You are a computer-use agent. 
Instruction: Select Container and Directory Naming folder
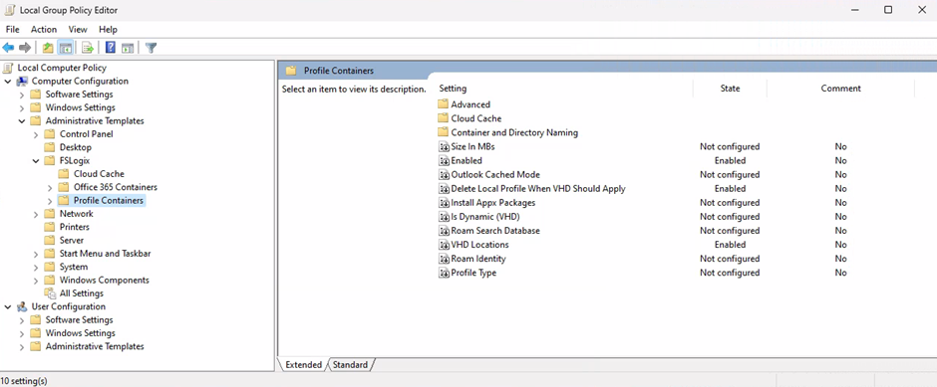point(514,132)
